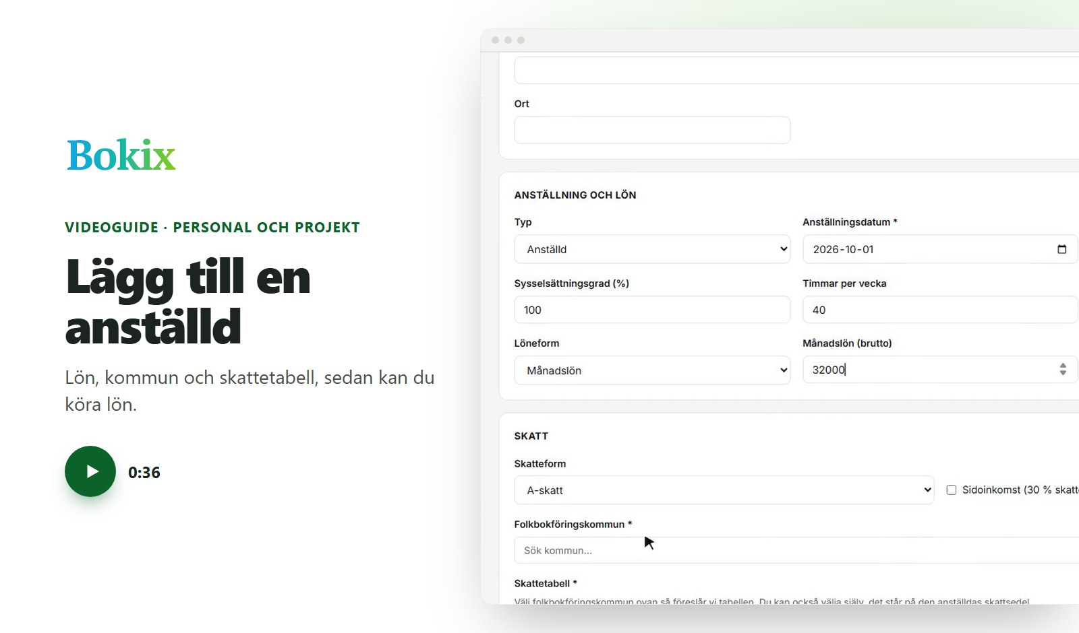Image resolution: width=1079 pixels, height=633 pixels.
Task: Click the 0:36 video duration text
Action: click(144, 473)
